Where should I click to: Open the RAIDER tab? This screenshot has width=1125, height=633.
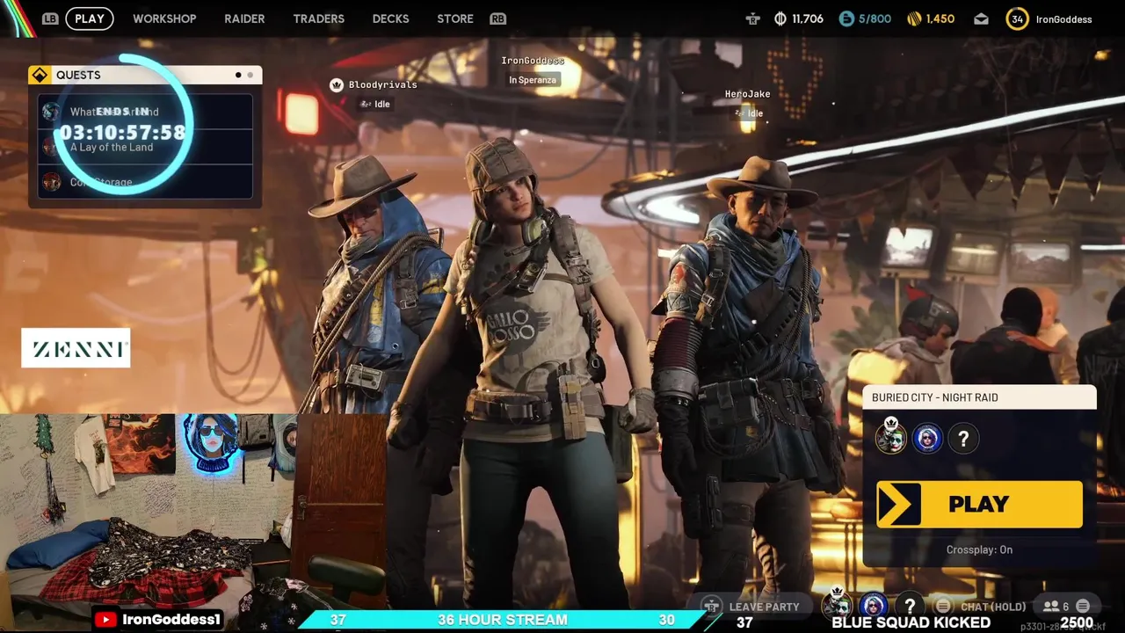[244, 18]
